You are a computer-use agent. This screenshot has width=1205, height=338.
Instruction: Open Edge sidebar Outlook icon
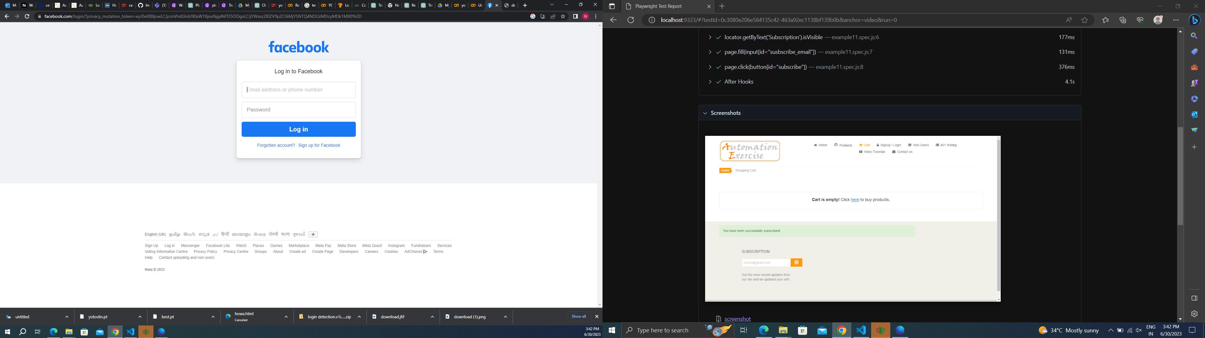(x=1194, y=114)
